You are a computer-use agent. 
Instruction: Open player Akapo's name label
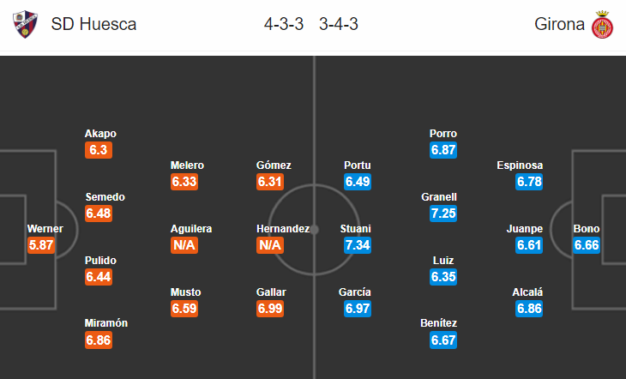click(100, 134)
